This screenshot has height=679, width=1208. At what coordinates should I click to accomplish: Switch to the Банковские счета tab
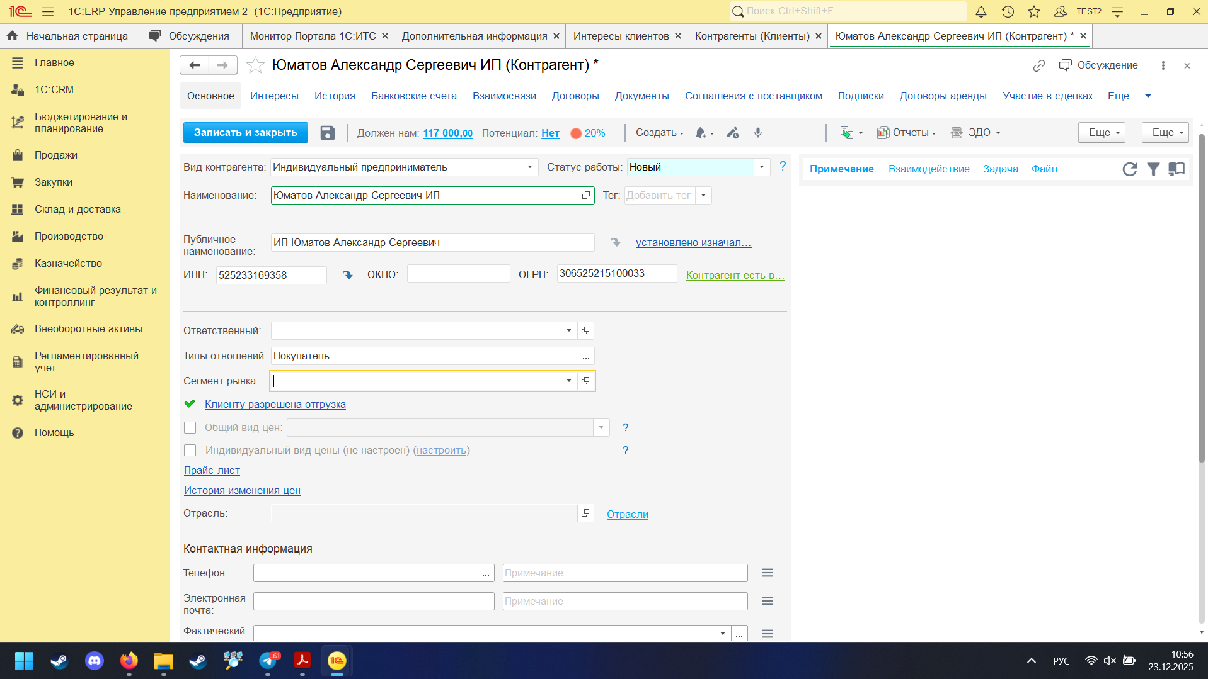pyautogui.click(x=414, y=96)
